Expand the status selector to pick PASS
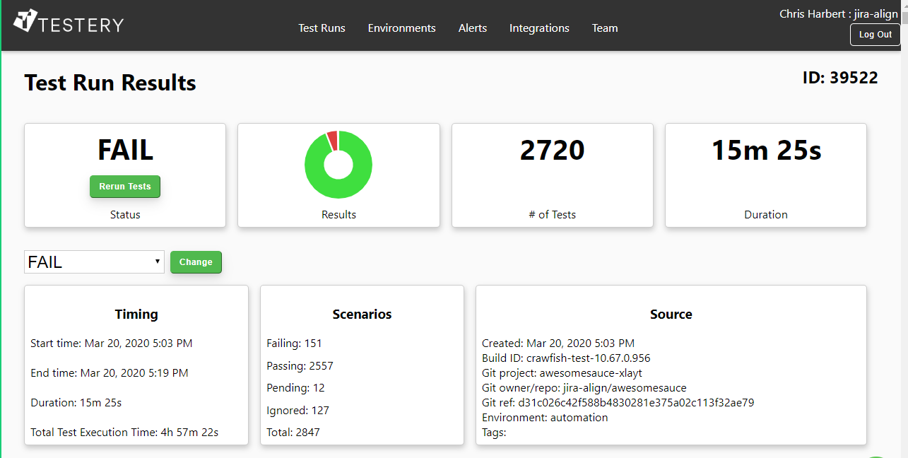The image size is (908, 458). coord(94,262)
